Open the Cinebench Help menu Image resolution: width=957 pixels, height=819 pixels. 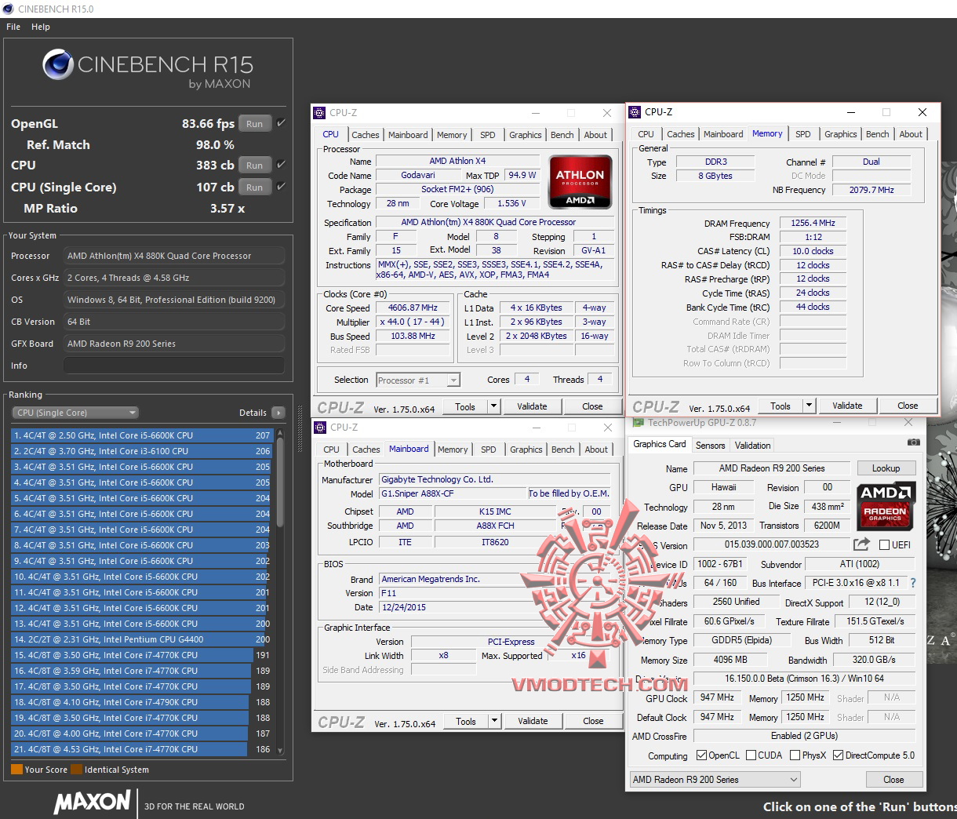[41, 27]
